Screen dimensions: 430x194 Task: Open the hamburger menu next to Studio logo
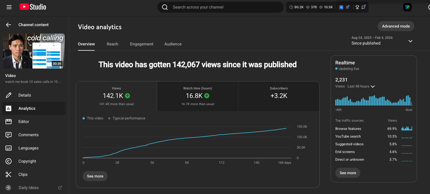pos(9,7)
